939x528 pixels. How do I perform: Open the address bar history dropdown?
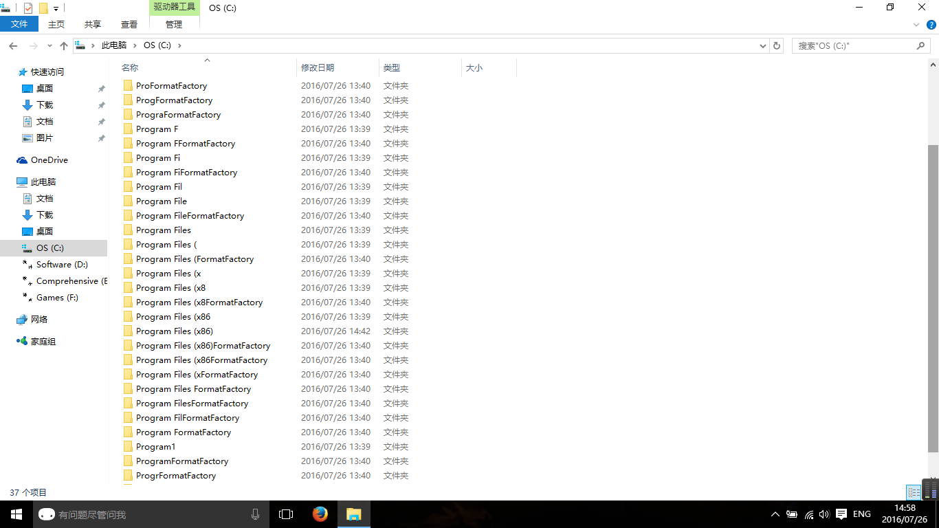[x=763, y=46]
